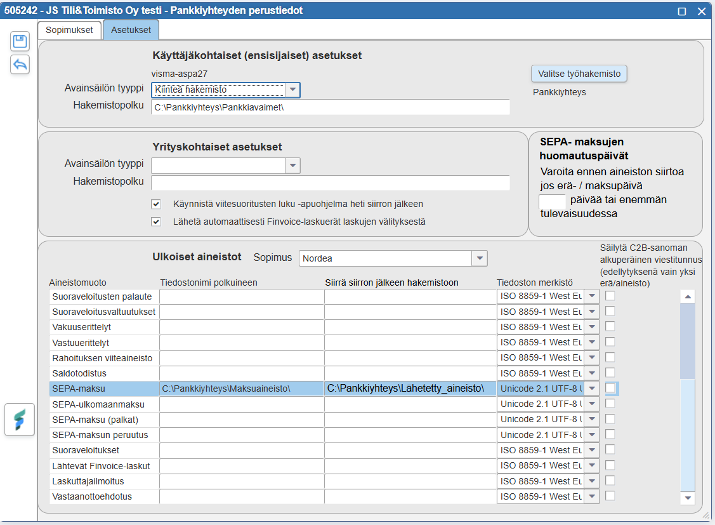The height and width of the screenshot is (525, 715).
Task: Switch to the Sopimukset tab
Action: 69,30
